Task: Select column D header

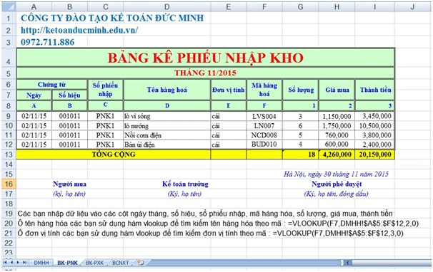Action: pyautogui.click(x=166, y=6)
